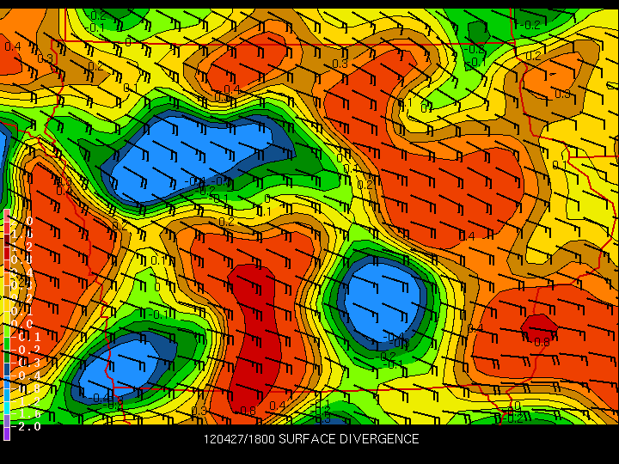619x464 pixels.
Task: Click the "-0.3" color scale label
Action: click(x=26, y=363)
